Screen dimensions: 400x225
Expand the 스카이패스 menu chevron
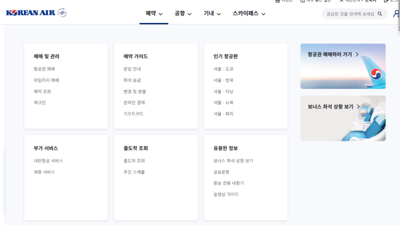click(263, 14)
